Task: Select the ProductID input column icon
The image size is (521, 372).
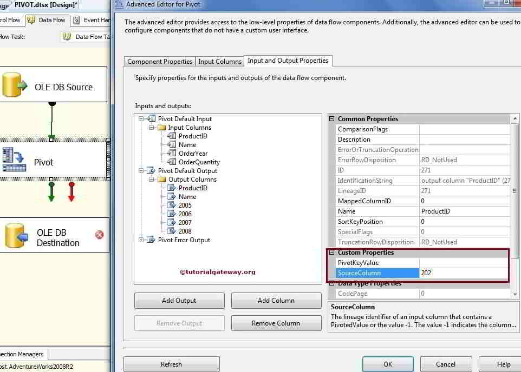Action: [173, 136]
